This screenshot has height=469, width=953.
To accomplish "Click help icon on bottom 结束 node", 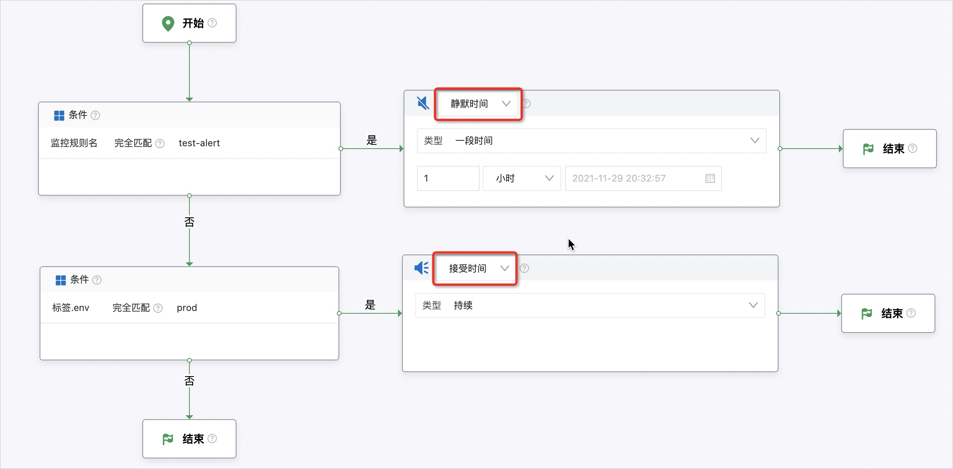I will click(x=212, y=438).
